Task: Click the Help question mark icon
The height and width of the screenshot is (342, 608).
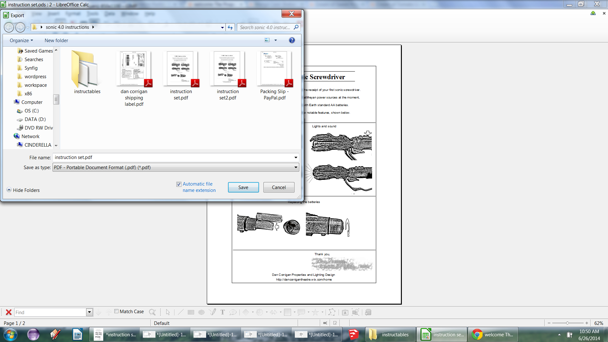Action: click(292, 40)
